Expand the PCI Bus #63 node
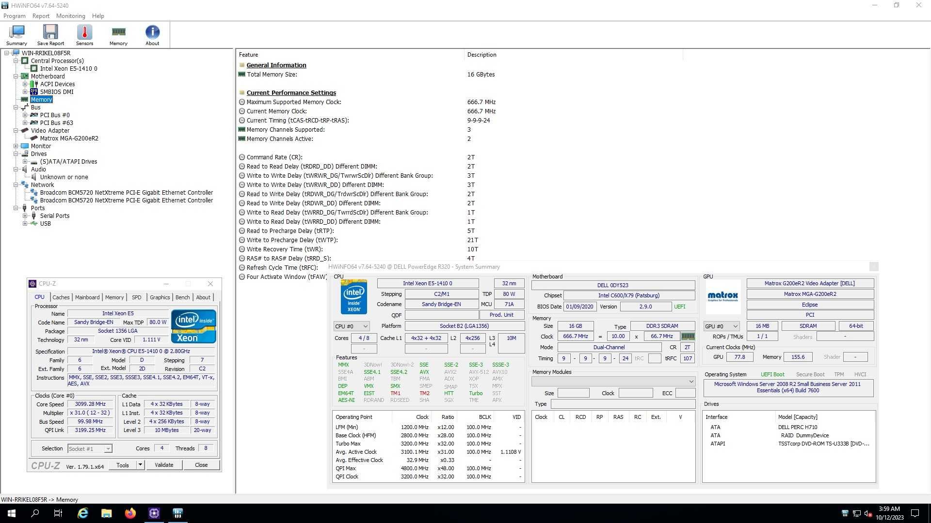The image size is (931, 523). click(x=25, y=123)
